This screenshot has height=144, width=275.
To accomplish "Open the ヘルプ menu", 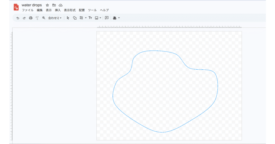I will [104, 10].
